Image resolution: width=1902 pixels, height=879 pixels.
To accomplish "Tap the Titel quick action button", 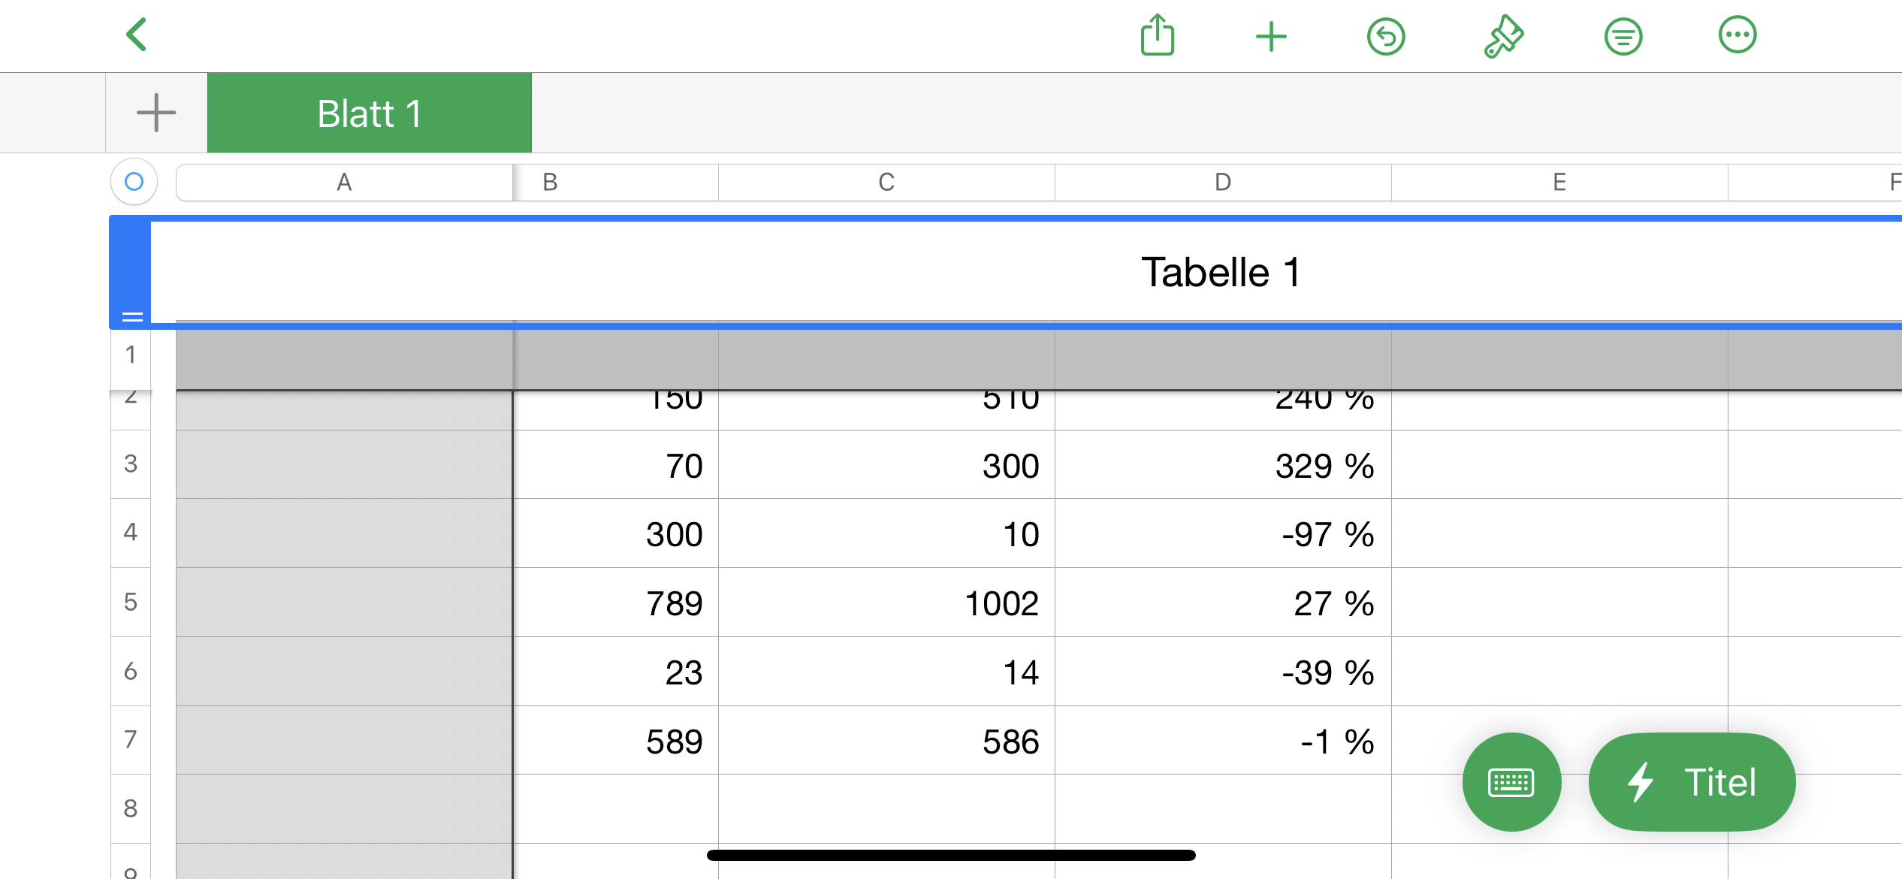I will coord(1692,782).
